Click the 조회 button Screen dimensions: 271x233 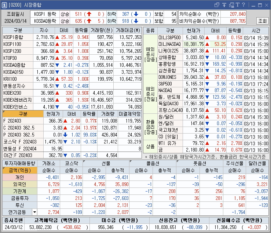[262, 21]
